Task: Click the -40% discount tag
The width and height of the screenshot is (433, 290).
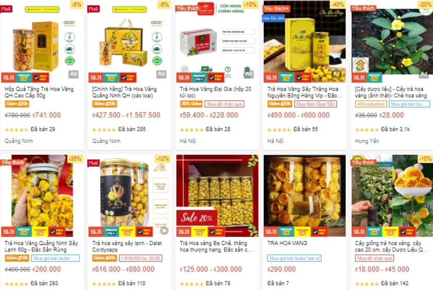Action: coord(338,4)
